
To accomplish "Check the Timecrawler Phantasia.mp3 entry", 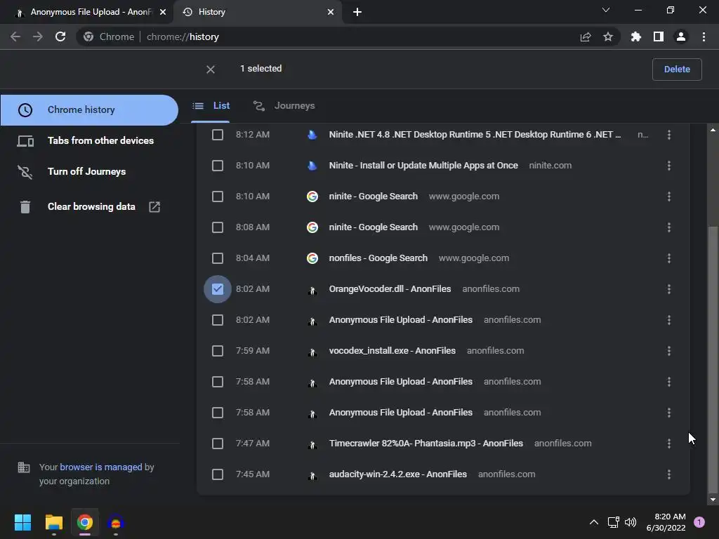I will coord(218,444).
